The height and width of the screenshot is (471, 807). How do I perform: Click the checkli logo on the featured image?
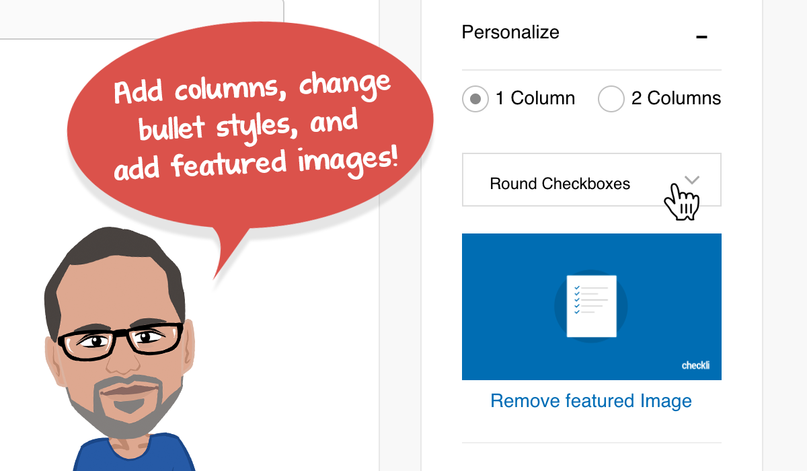pos(695,366)
